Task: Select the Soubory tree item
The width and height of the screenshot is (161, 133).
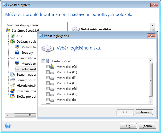Action: 27,52
